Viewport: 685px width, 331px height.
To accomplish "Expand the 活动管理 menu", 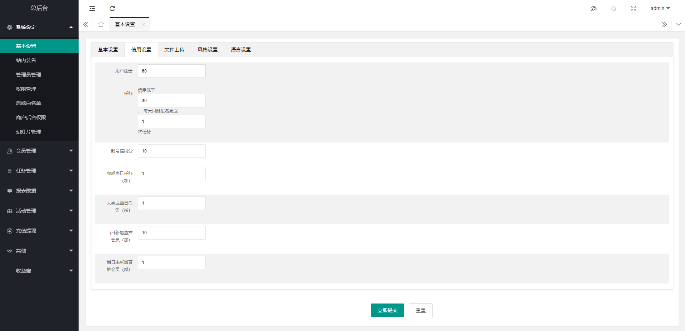I will [x=39, y=211].
